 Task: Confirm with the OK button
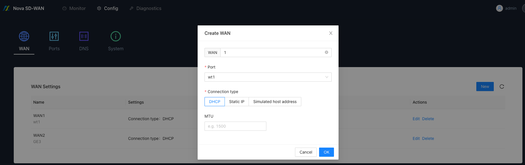click(327, 152)
